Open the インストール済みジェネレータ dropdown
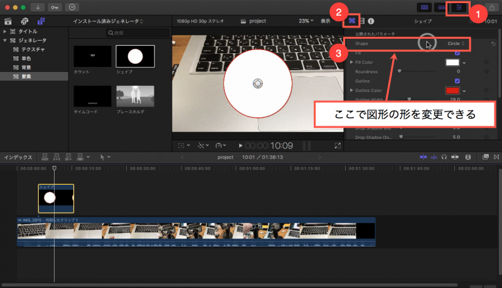This screenshot has width=502, height=288. point(108,21)
